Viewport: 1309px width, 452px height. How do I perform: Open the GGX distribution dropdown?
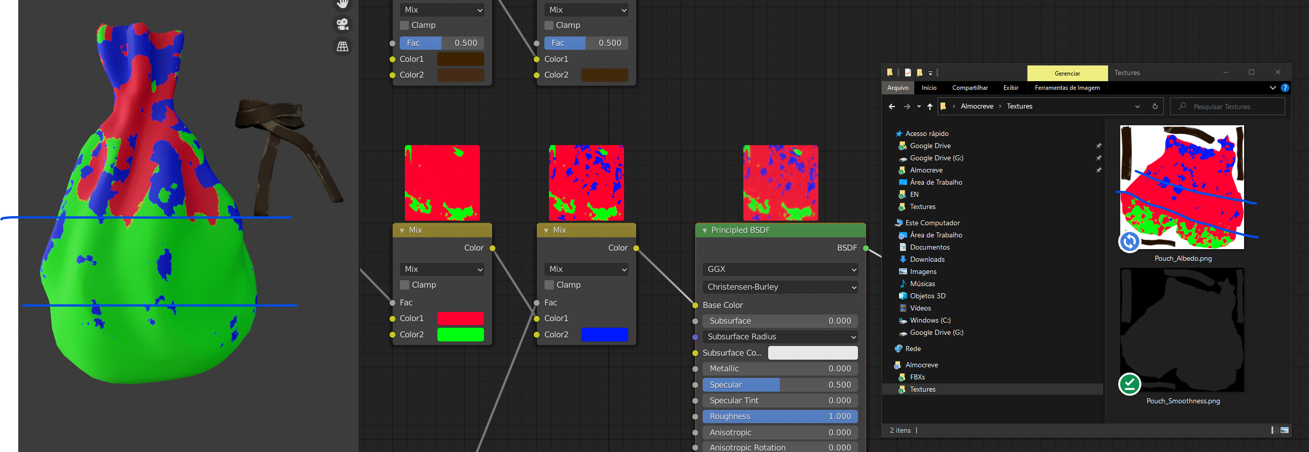point(780,269)
